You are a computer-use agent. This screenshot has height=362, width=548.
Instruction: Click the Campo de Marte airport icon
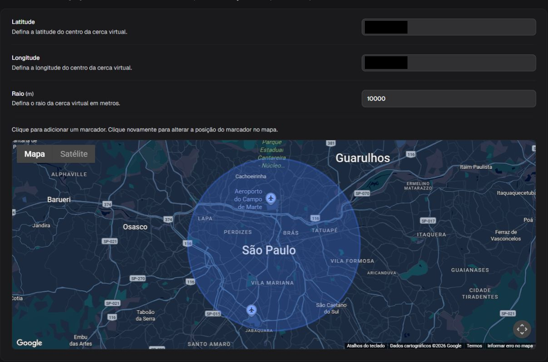click(271, 198)
